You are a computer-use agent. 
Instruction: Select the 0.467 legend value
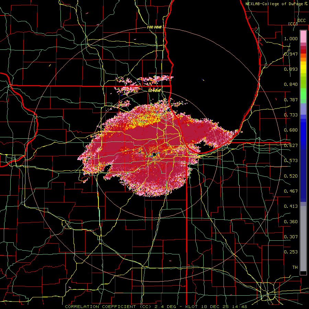click(291, 191)
